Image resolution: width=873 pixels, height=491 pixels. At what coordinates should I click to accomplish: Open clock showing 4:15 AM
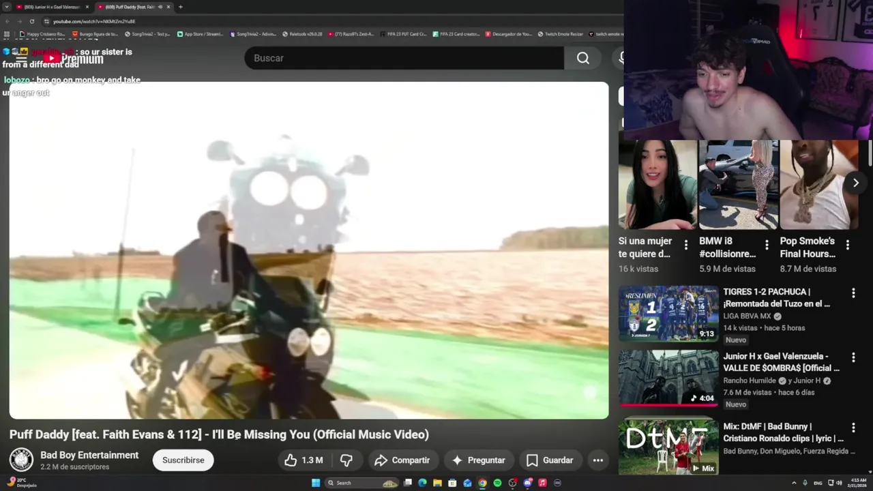856,483
